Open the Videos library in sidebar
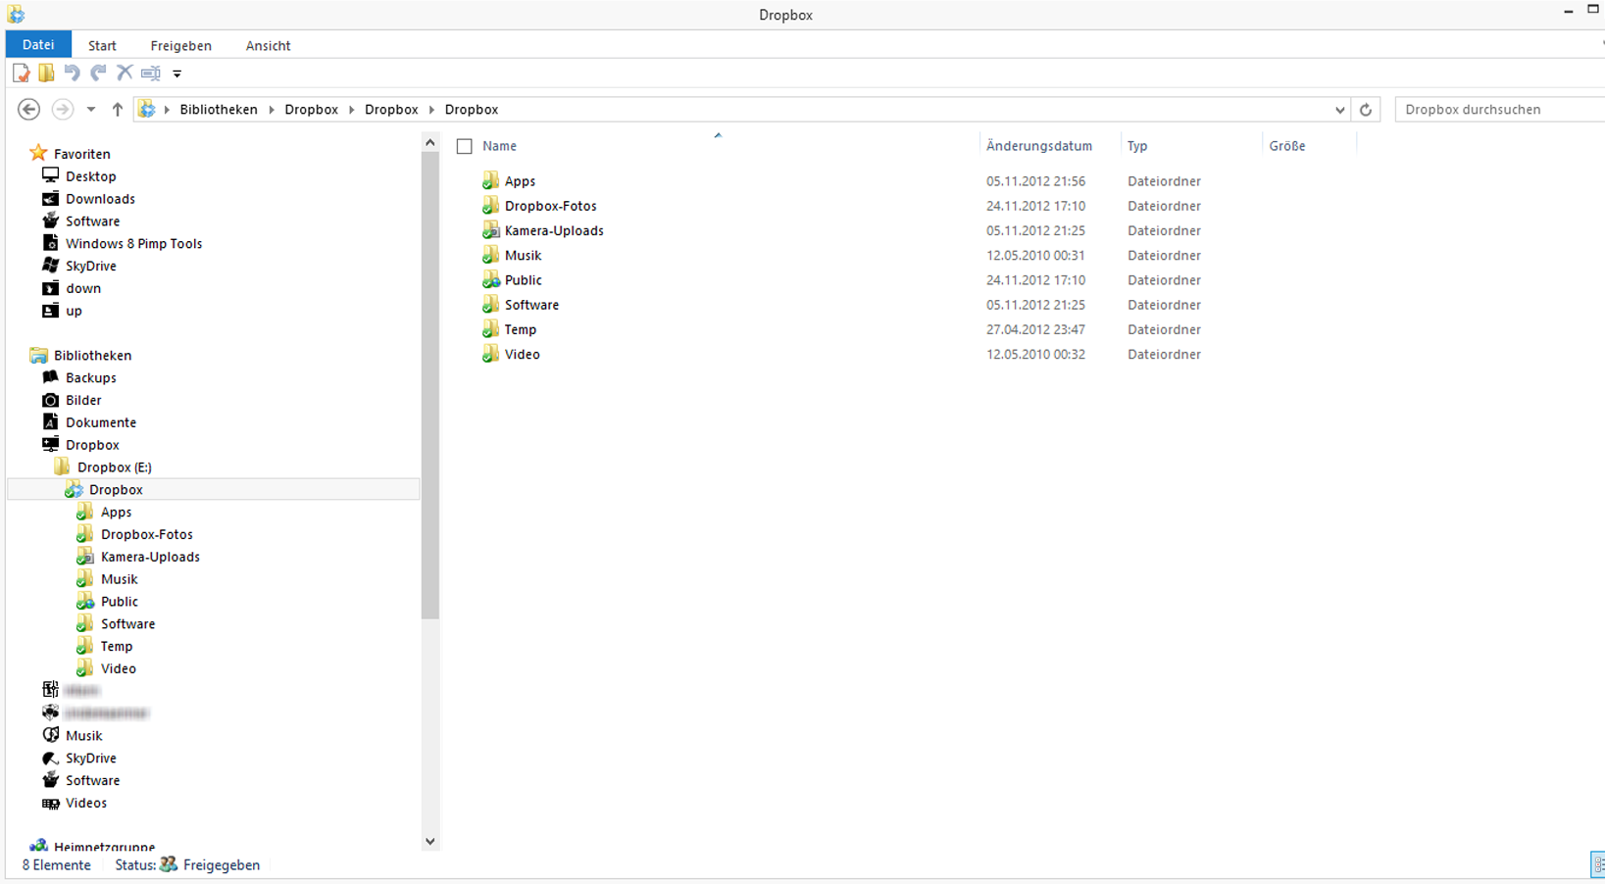 click(85, 804)
